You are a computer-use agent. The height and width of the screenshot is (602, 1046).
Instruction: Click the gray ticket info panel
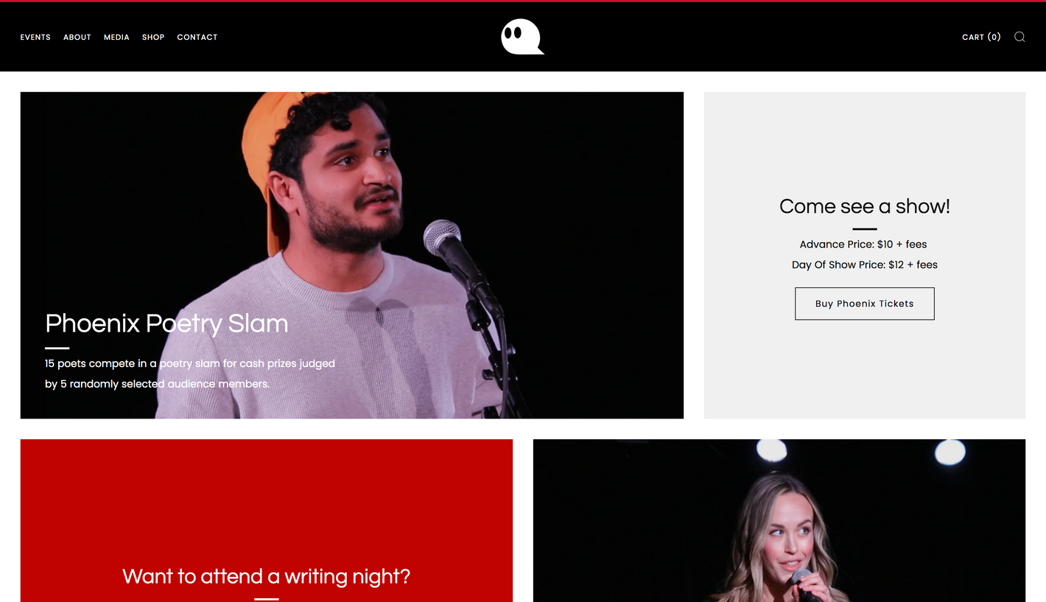[x=865, y=255]
